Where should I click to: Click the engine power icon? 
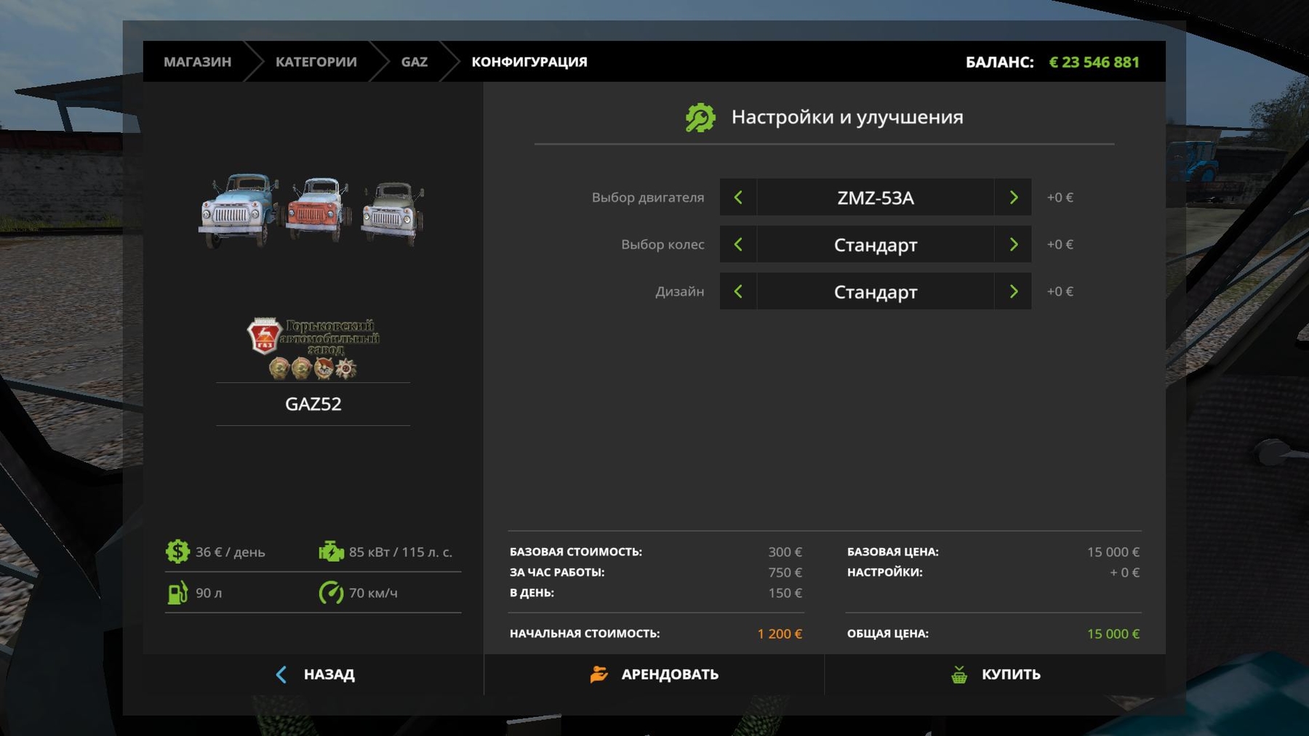pos(331,552)
